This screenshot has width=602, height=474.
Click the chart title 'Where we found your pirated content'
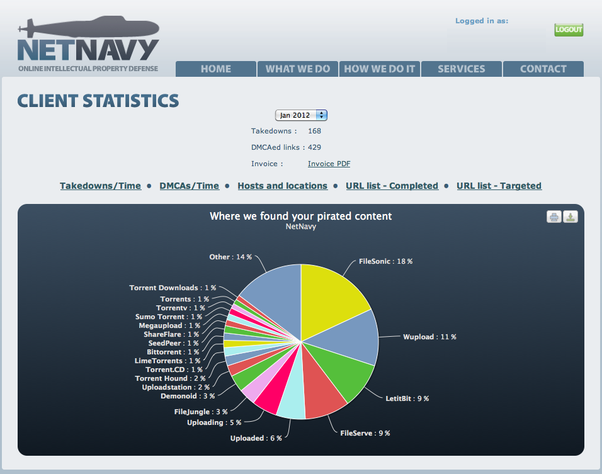[300, 216]
